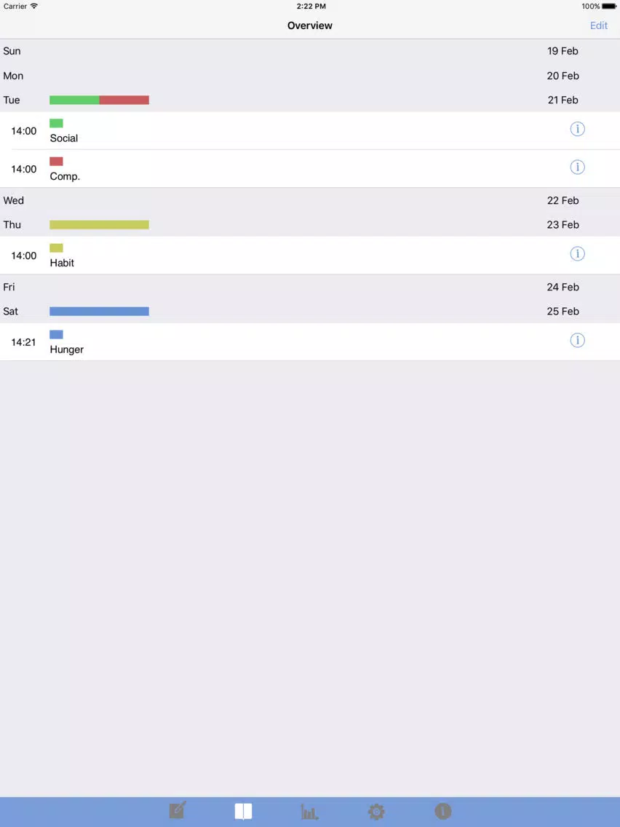Open the gear settings tab
Screen dimensions: 620x827
point(376,812)
